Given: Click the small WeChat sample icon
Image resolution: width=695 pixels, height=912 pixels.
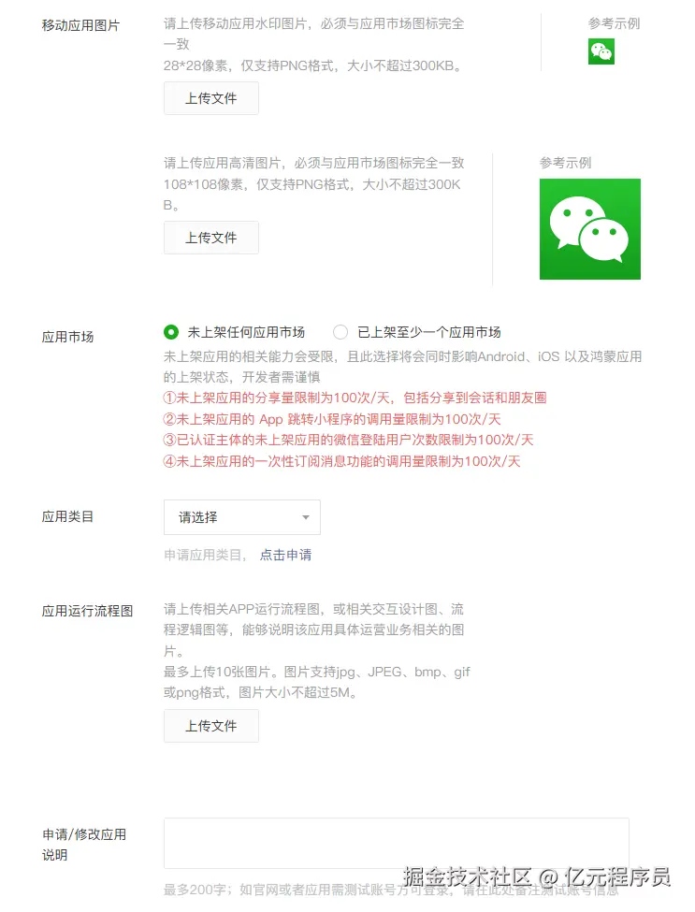Looking at the screenshot, I should (601, 51).
